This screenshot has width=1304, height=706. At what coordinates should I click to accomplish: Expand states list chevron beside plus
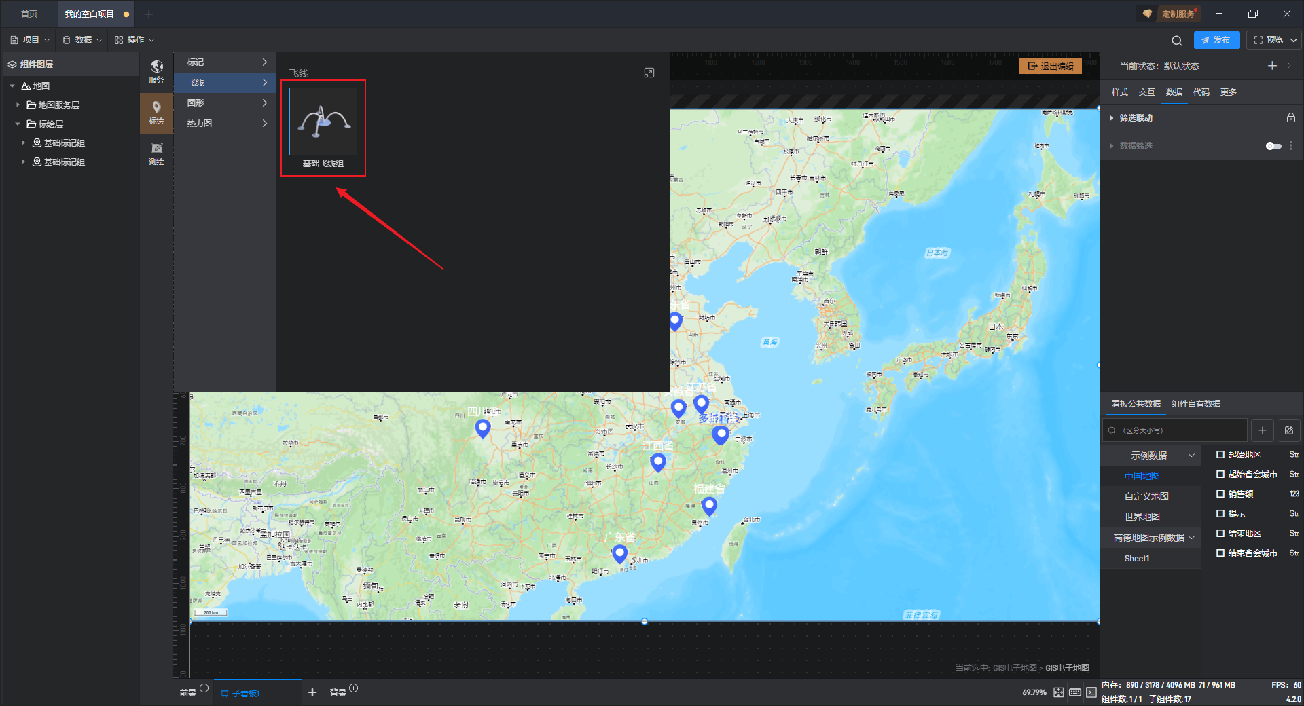click(1290, 66)
